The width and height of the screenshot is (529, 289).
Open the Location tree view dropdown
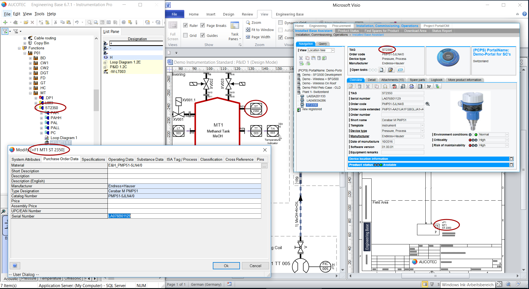pyautogui.click(x=333, y=50)
